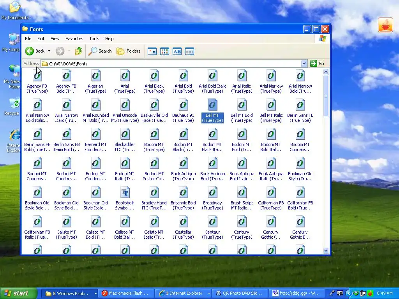Click the Go button

(317, 63)
